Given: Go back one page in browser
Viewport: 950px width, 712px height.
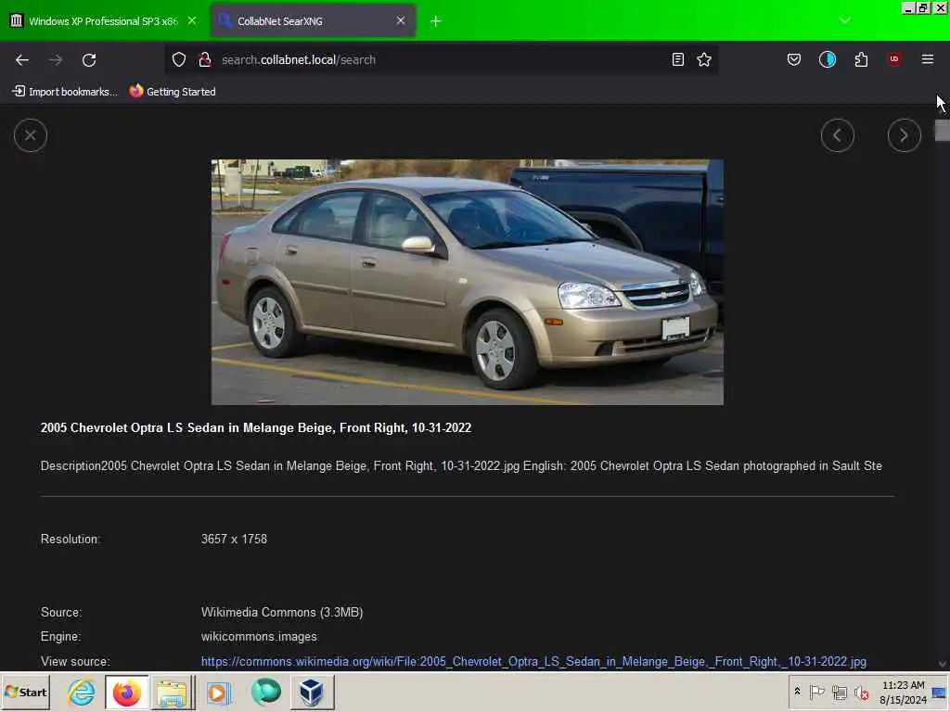Looking at the screenshot, I should [22, 59].
